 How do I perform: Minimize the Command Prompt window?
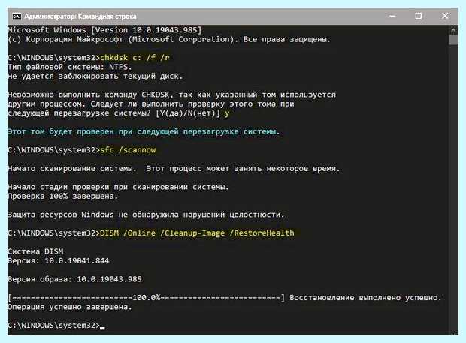[392, 16]
